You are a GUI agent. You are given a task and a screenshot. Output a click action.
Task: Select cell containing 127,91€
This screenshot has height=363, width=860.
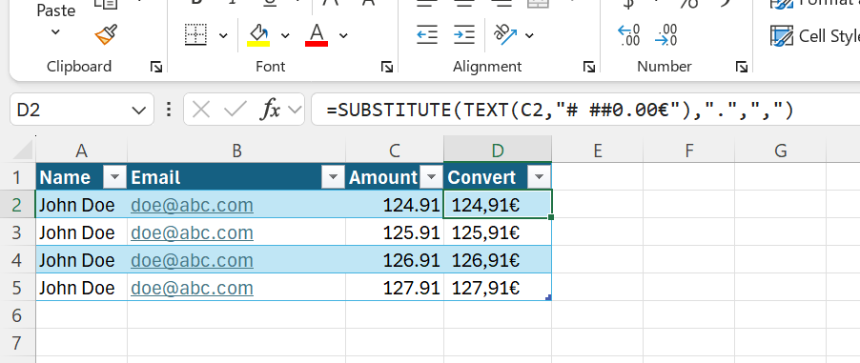tap(498, 288)
